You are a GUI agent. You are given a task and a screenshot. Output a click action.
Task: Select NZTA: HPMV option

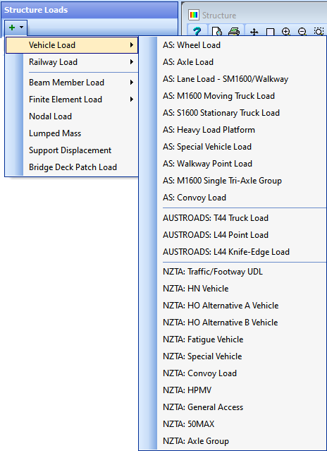(x=233, y=390)
